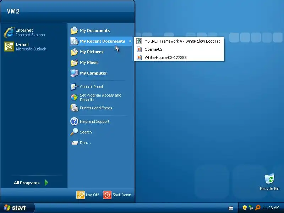
Task: Open the My Computer menu entry
Action: (101, 73)
